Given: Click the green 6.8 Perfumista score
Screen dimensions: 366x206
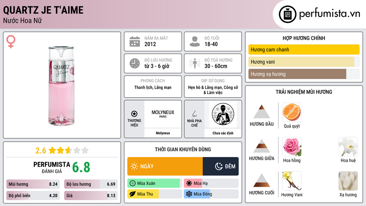Looking at the screenshot, I should coord(81,167).
